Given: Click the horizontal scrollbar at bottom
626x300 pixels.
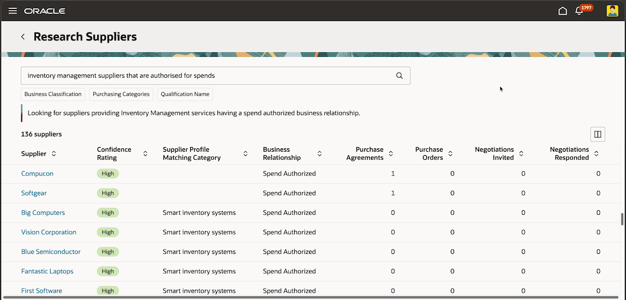Looking at the screenshot, I should click(x=311, y=297).
